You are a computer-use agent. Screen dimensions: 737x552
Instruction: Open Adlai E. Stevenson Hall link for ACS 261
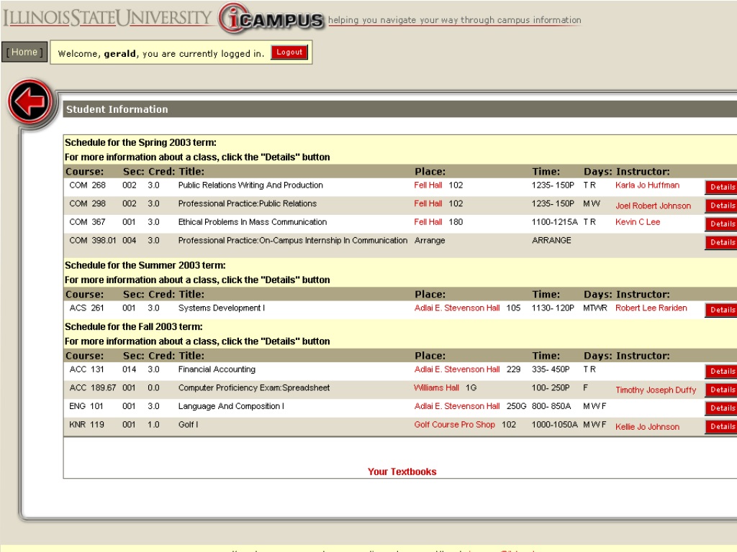(457, 308)
